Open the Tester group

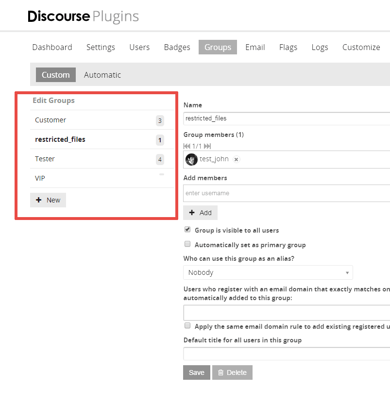coord(102,159)
